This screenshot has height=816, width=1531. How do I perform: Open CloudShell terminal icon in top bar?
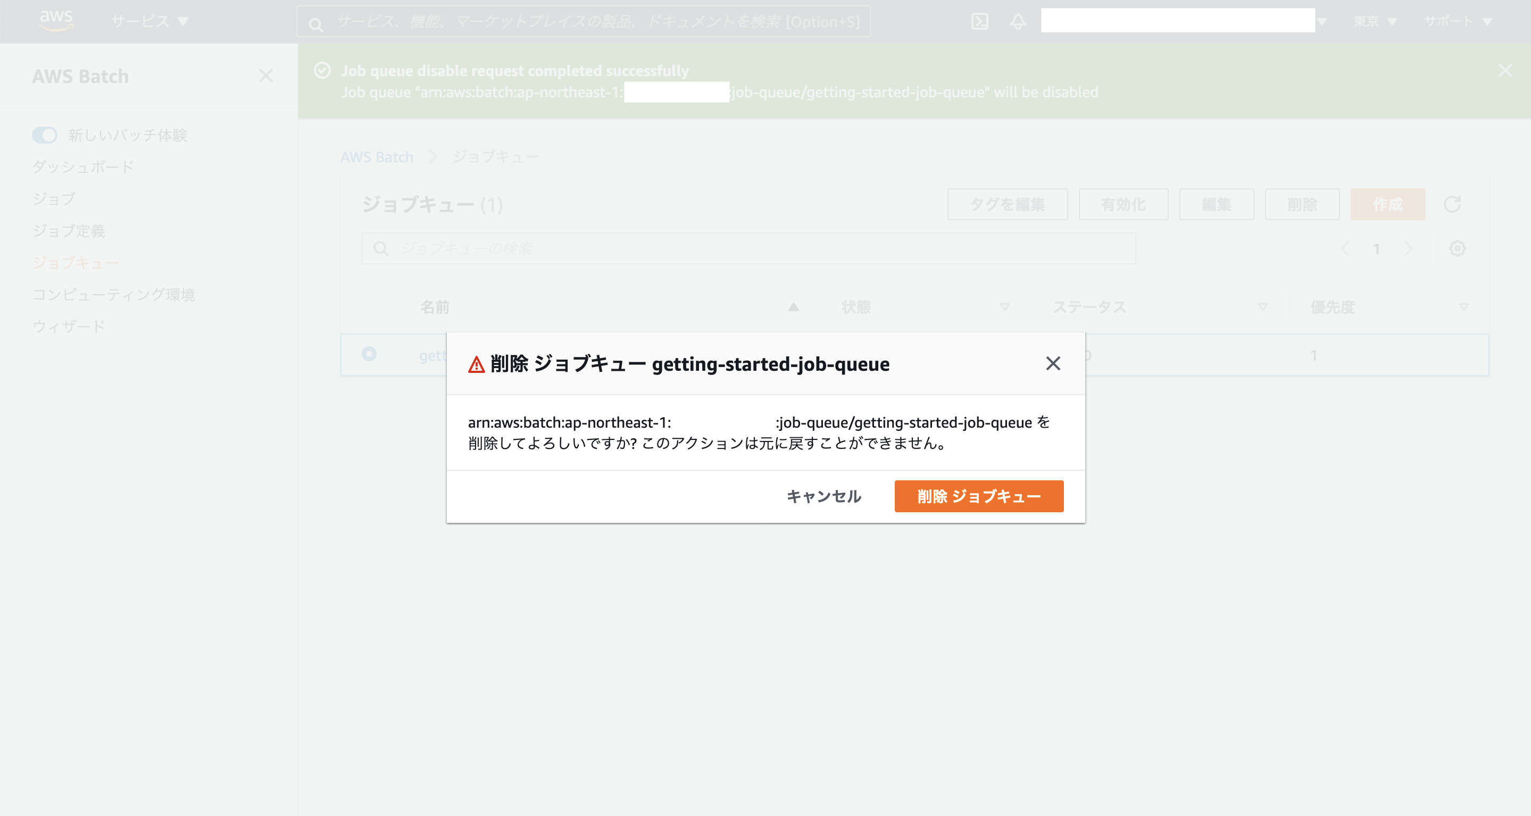coord(979,22)
